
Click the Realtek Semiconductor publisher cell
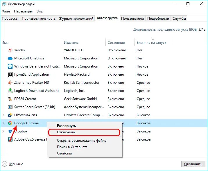[x=82, y=83]
